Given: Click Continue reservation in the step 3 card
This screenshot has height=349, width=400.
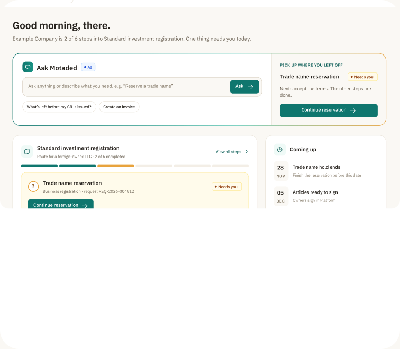Looking at the screenshot, I should coord(61,205).
